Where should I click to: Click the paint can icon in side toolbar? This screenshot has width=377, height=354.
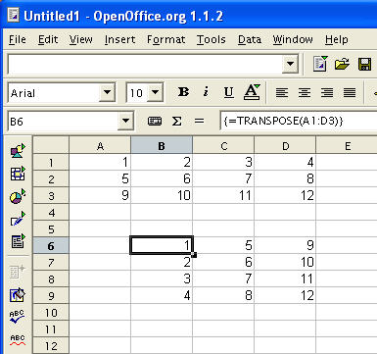point(18,295)
